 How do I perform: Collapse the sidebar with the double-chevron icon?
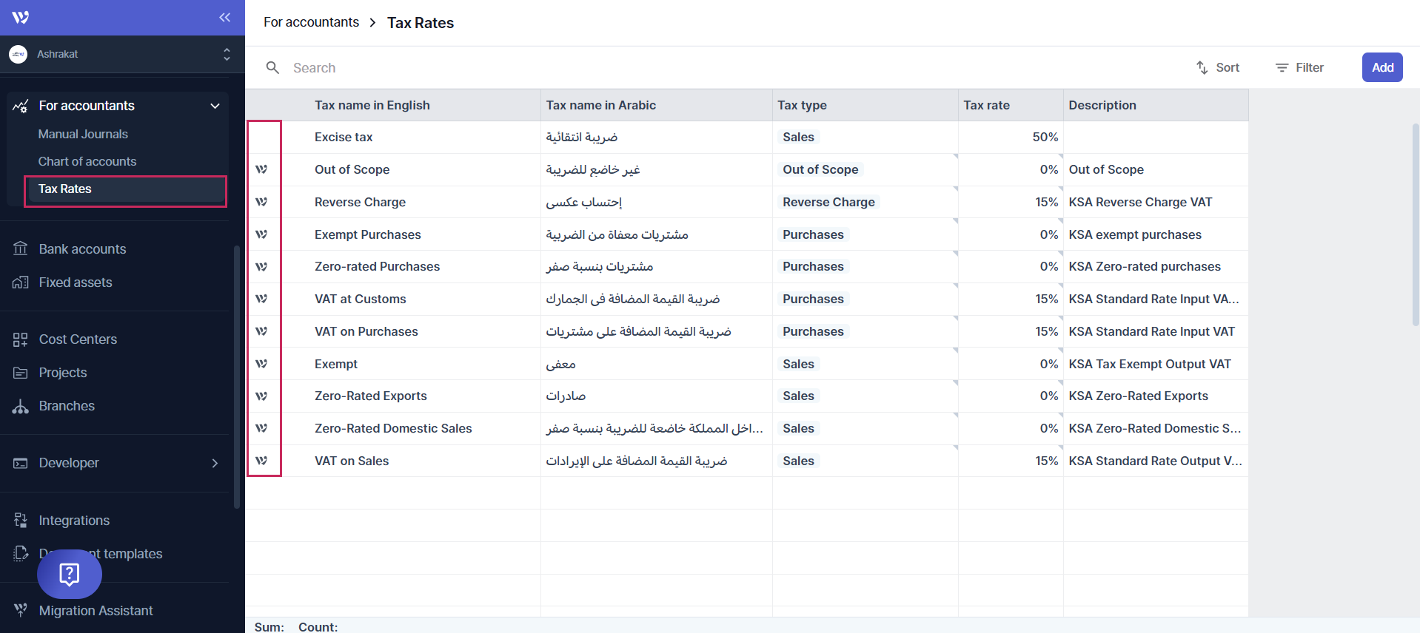point(224,17)
